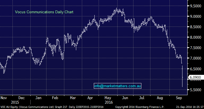Click the 2016 year label
The height and width of the screenshot is (109, 204).
click(x=109, y=103)
